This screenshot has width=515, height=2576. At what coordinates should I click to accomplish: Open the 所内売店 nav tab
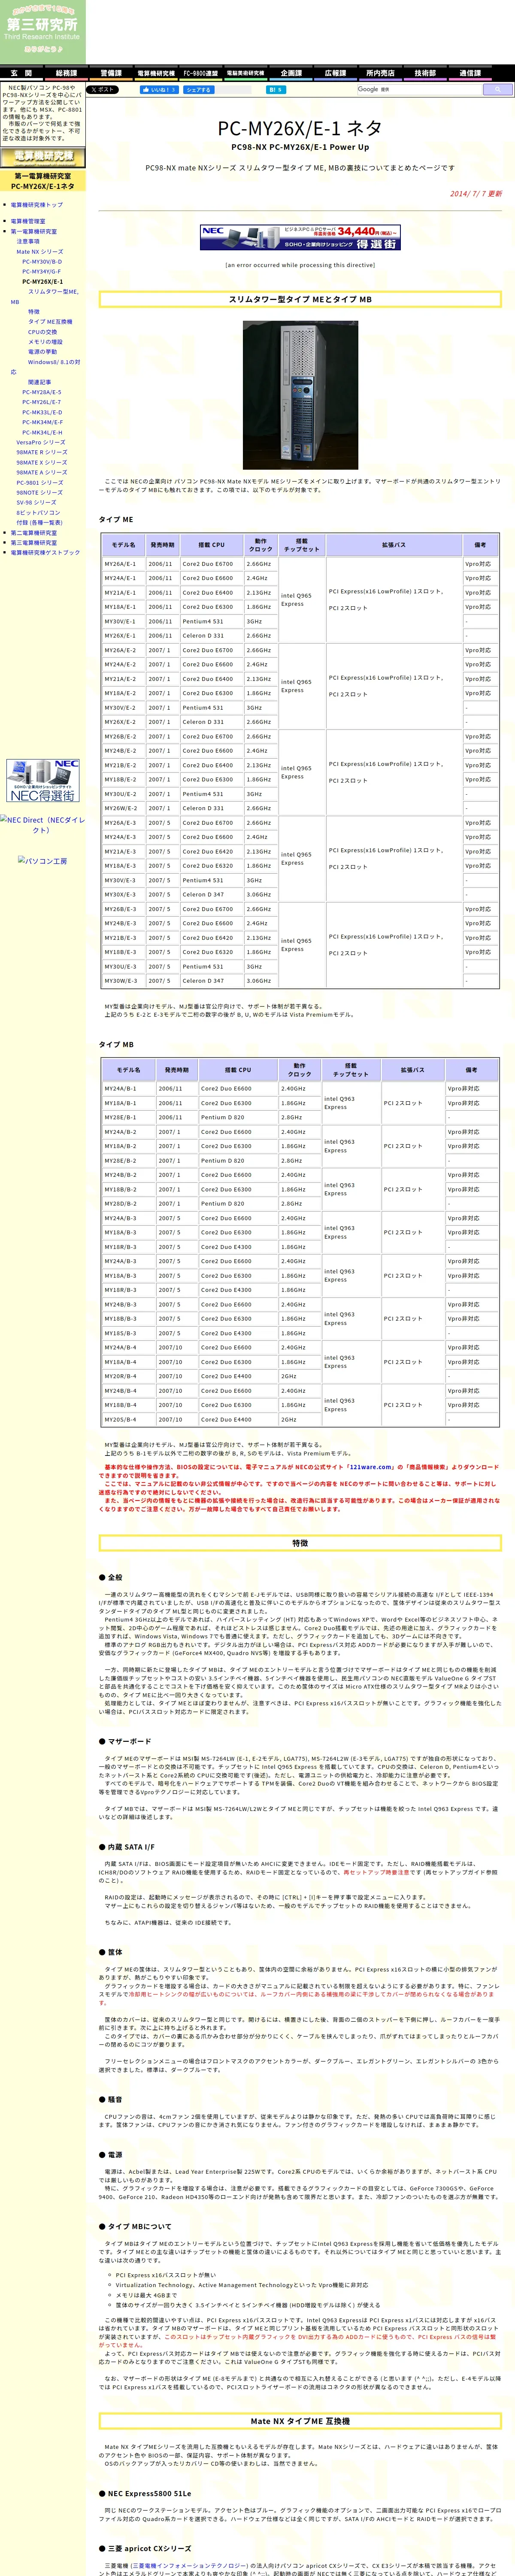click(380, 73)
